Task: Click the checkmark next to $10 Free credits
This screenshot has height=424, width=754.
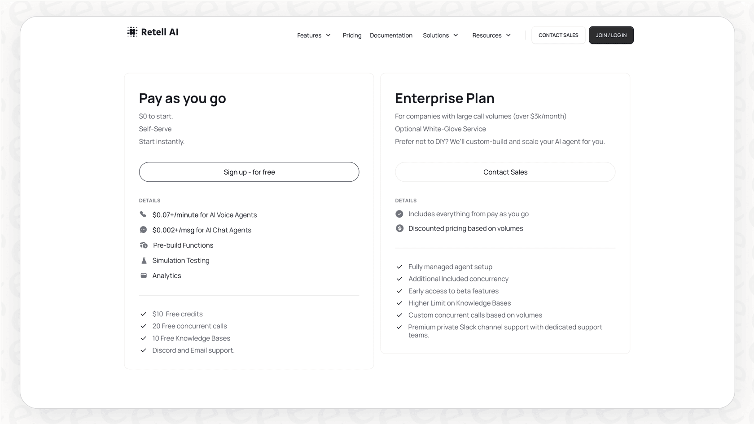Action: click(143, 314)
